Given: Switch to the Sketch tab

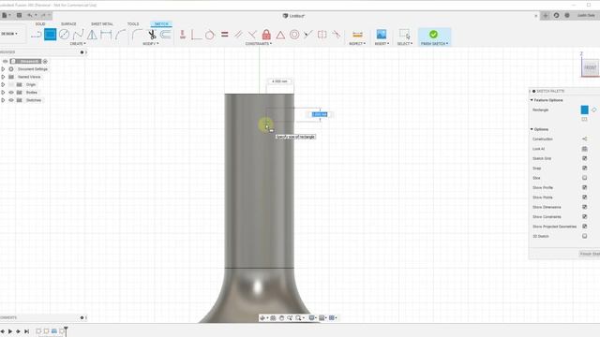Looking at the screenshot, I should [x=161, y=24].
